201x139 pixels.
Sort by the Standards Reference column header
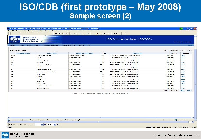tap(84, 53)
